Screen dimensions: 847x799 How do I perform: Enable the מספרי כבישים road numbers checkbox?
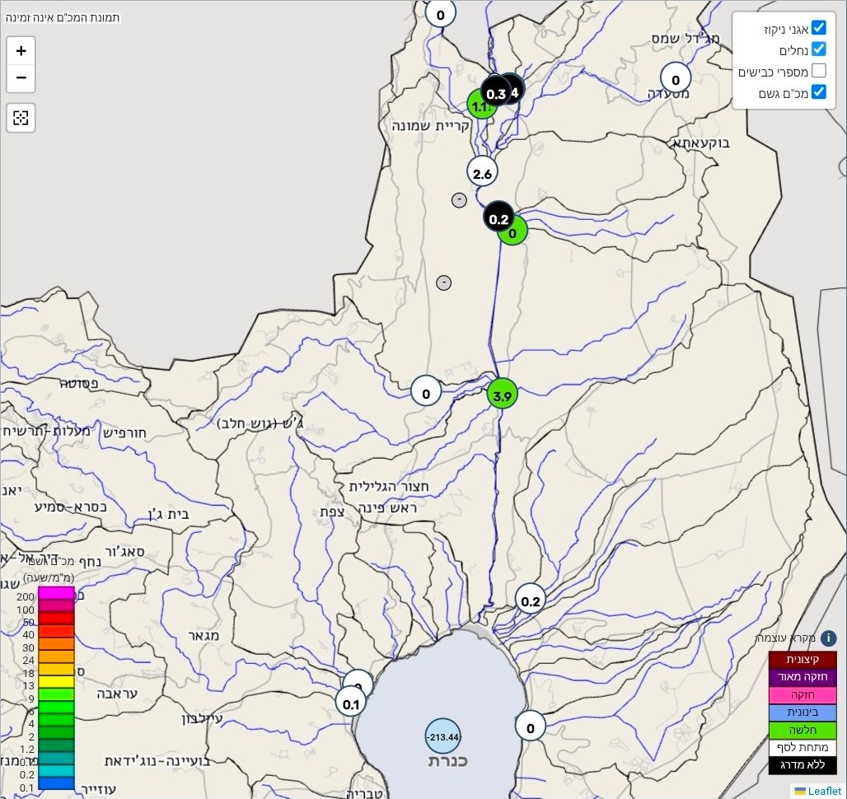818,71
